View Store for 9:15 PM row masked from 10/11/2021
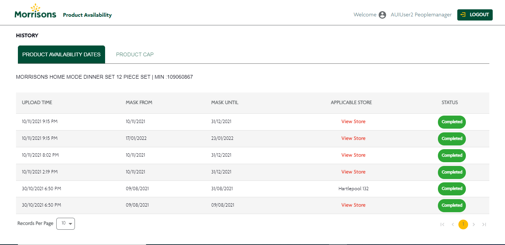This screenshot has height=245, width=505. pos(353,122)
